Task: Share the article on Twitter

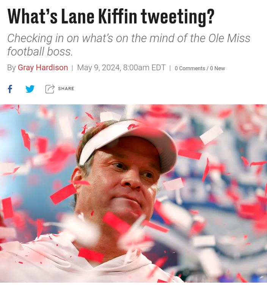Action: pos(30,89)
